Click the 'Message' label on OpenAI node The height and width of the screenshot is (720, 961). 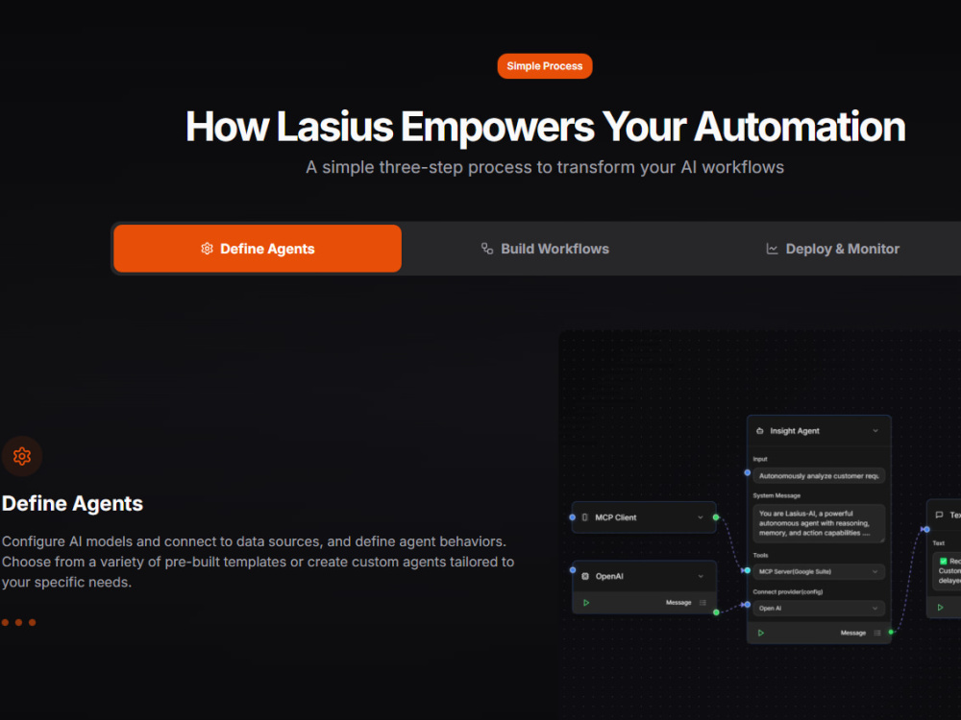678,603
